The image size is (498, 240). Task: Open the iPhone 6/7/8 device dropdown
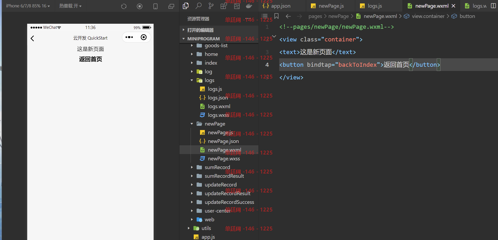pos(28,6)
